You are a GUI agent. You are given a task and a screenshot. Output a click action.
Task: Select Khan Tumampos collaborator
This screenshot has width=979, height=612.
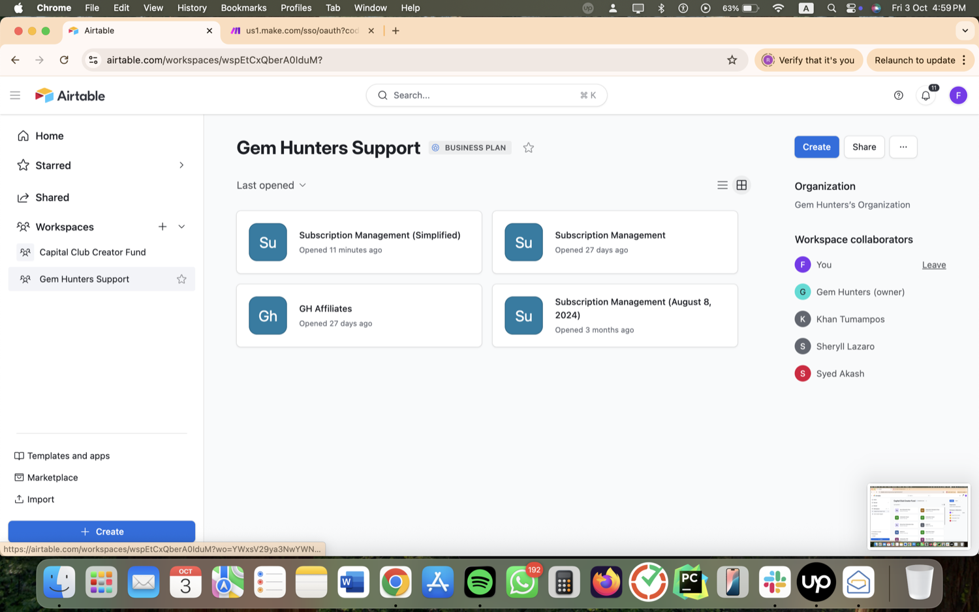839,319
